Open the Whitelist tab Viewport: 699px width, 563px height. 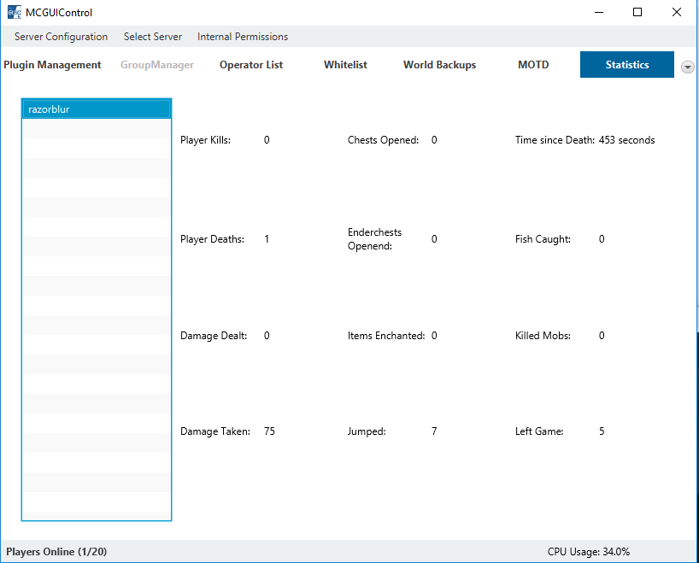pos(345,65)
